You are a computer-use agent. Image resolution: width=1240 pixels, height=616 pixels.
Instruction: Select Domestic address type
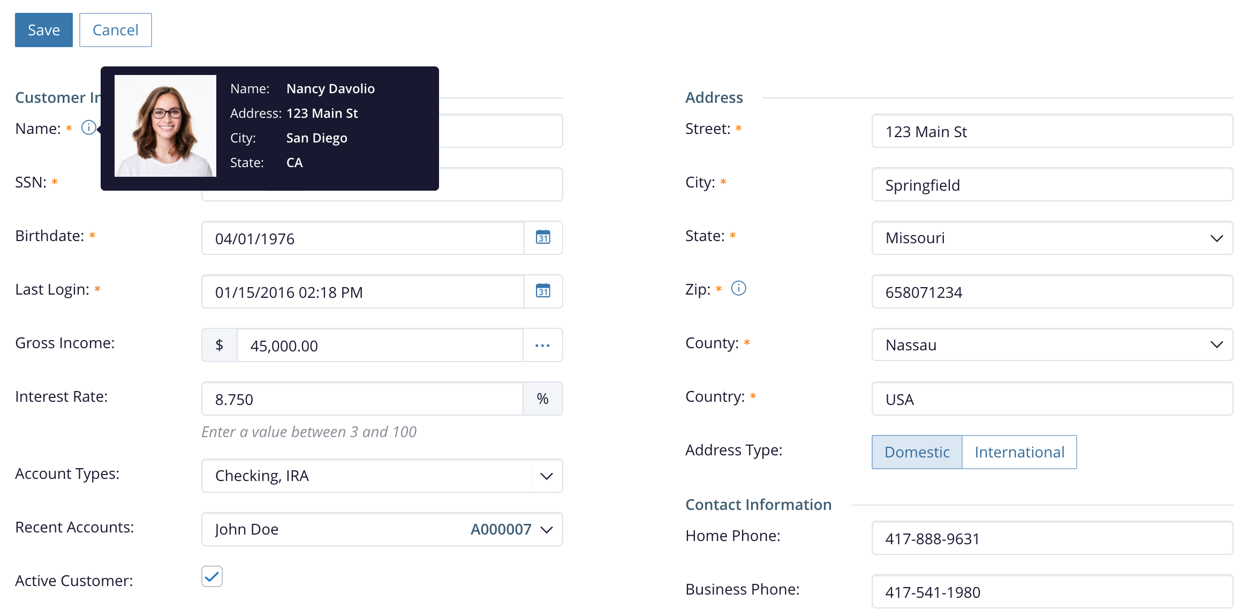[x=917, y=452]
